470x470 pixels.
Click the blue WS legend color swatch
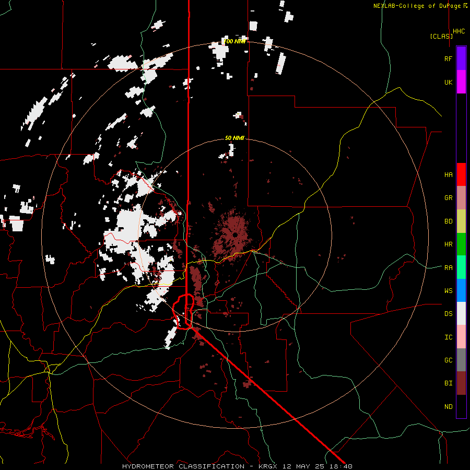pos(461,290)
